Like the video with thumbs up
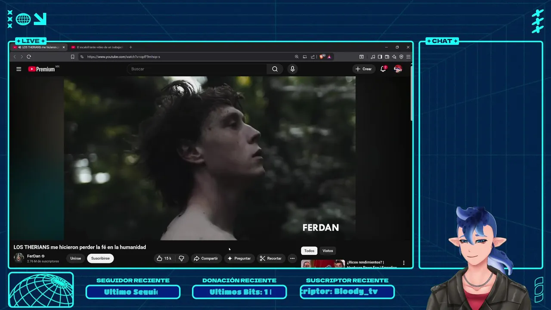 (x=164, y=258)
